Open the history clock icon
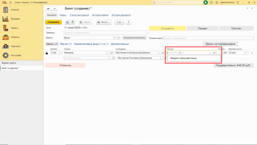 pyautogui.click(x=211, y=3)
